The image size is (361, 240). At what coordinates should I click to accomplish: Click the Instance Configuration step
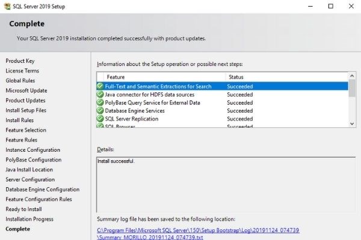[33, 150]
